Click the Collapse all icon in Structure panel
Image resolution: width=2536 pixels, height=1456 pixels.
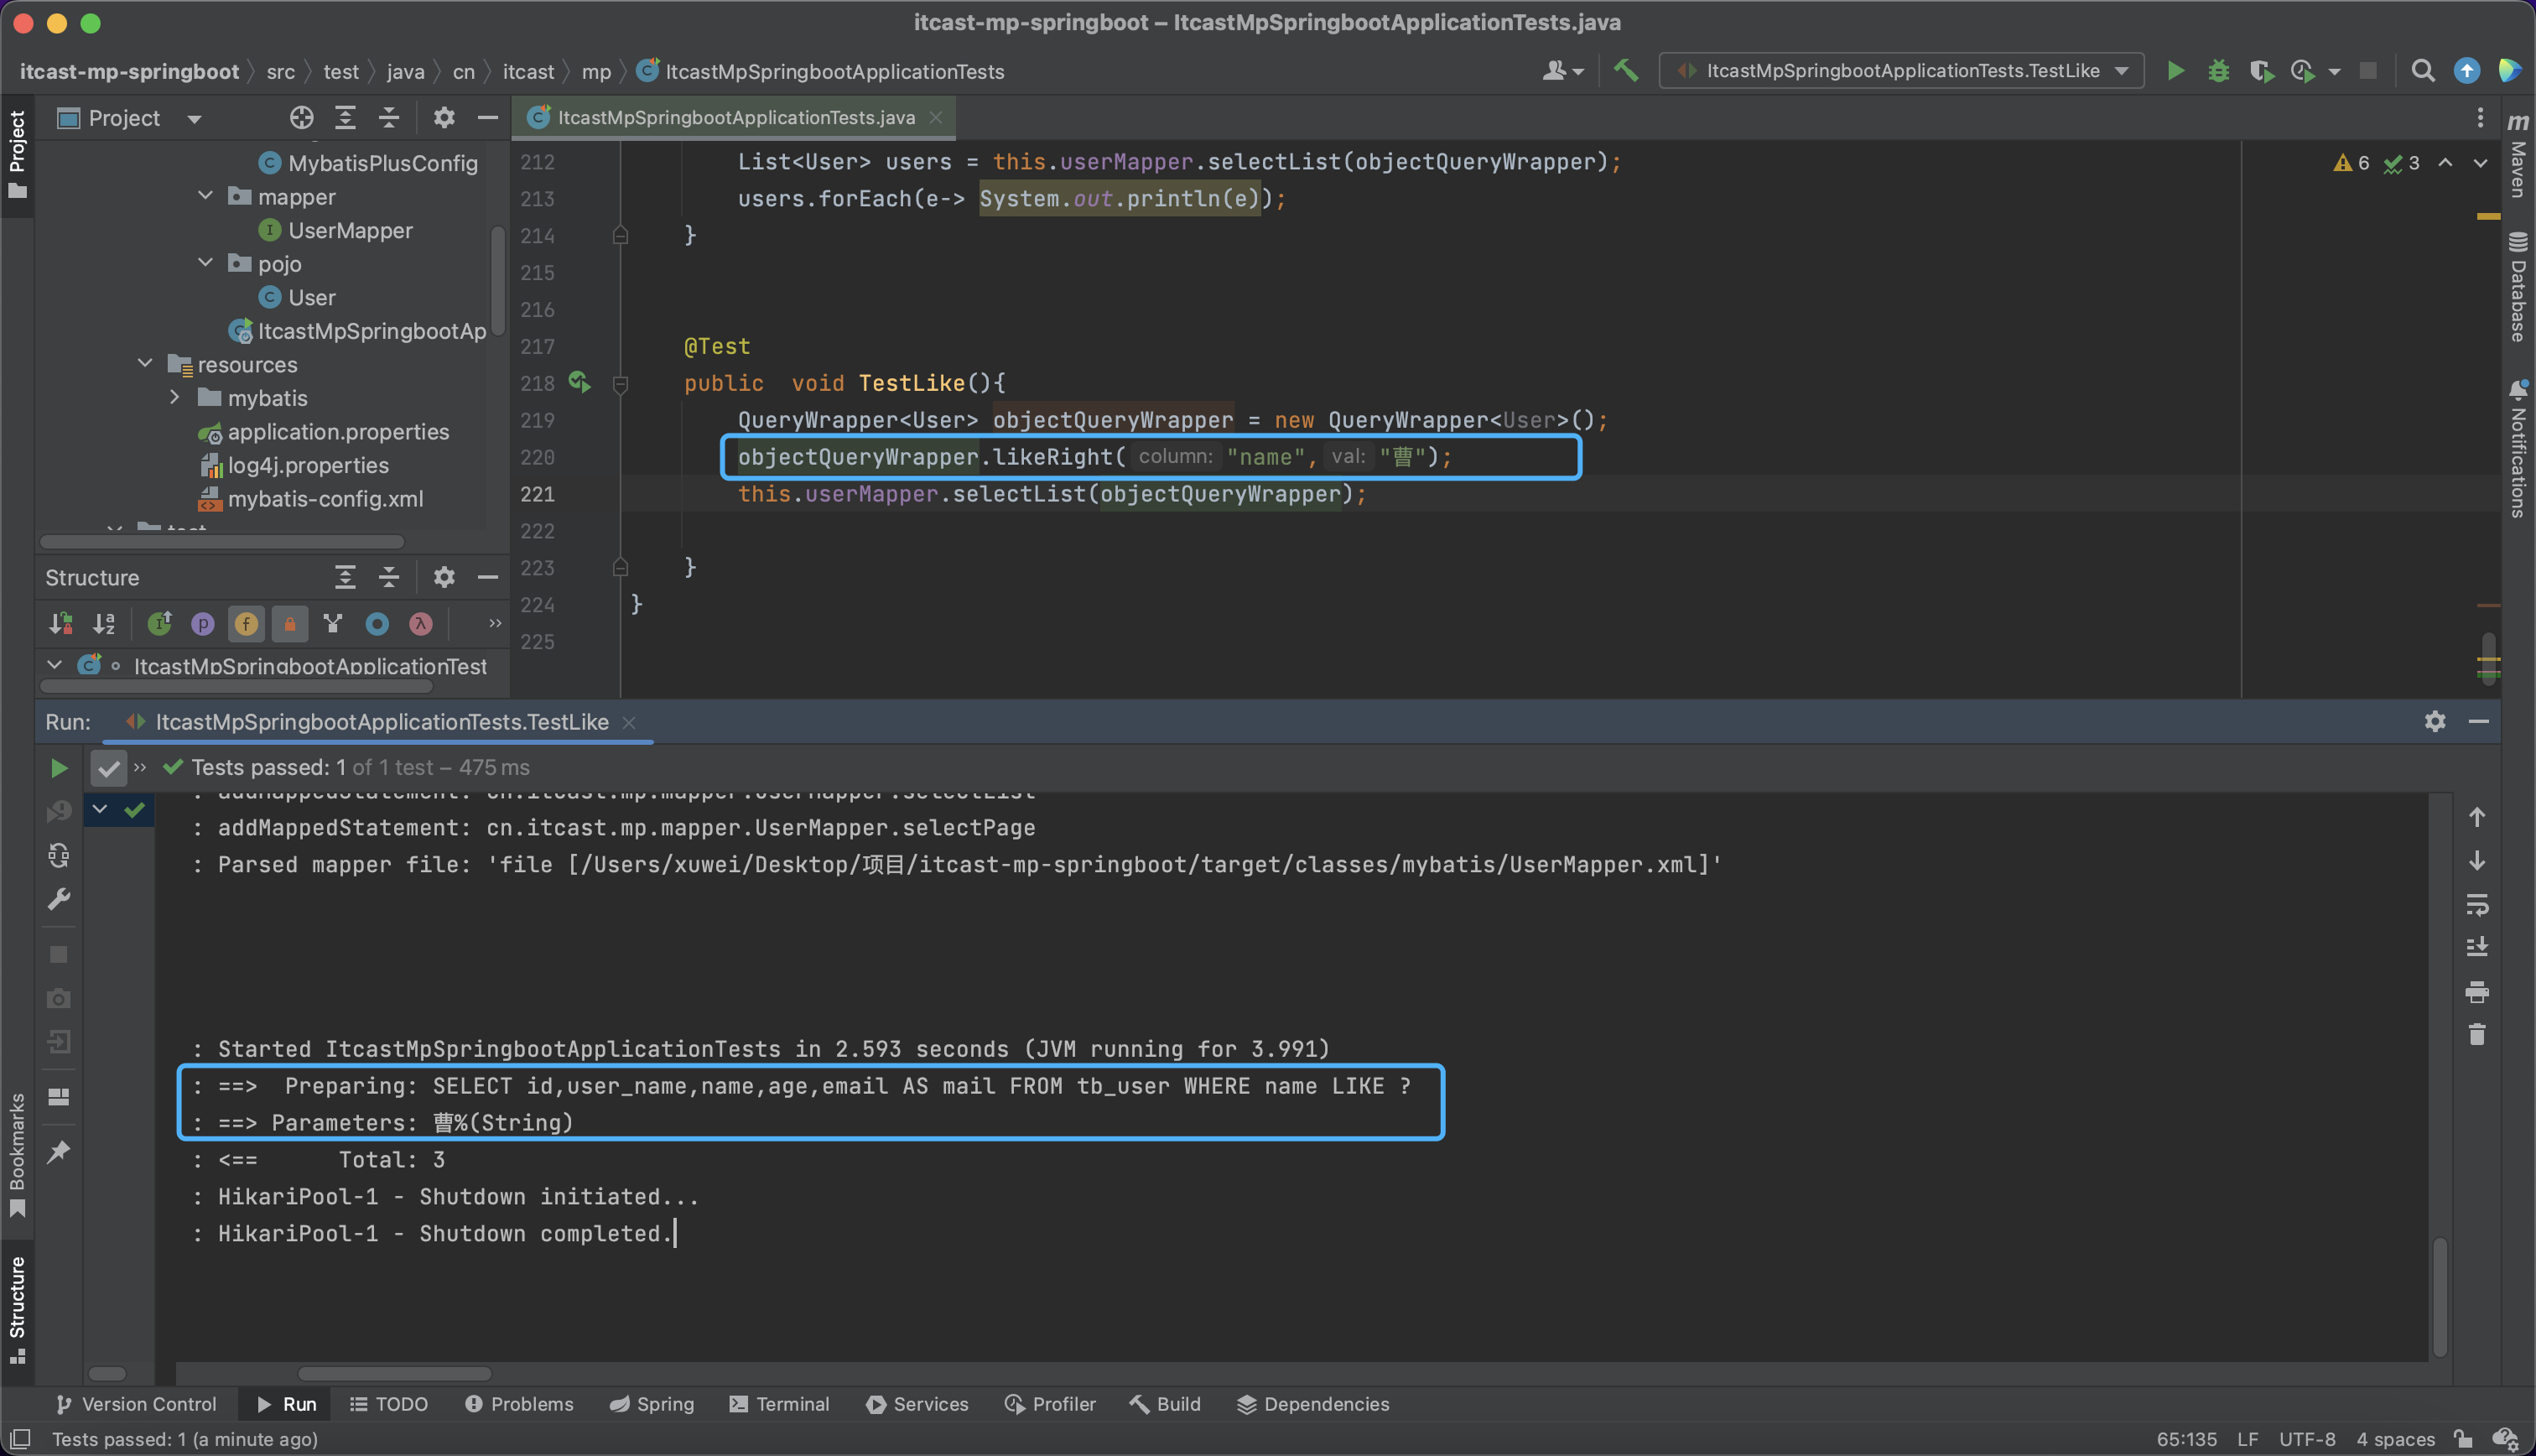coord(390,576)
